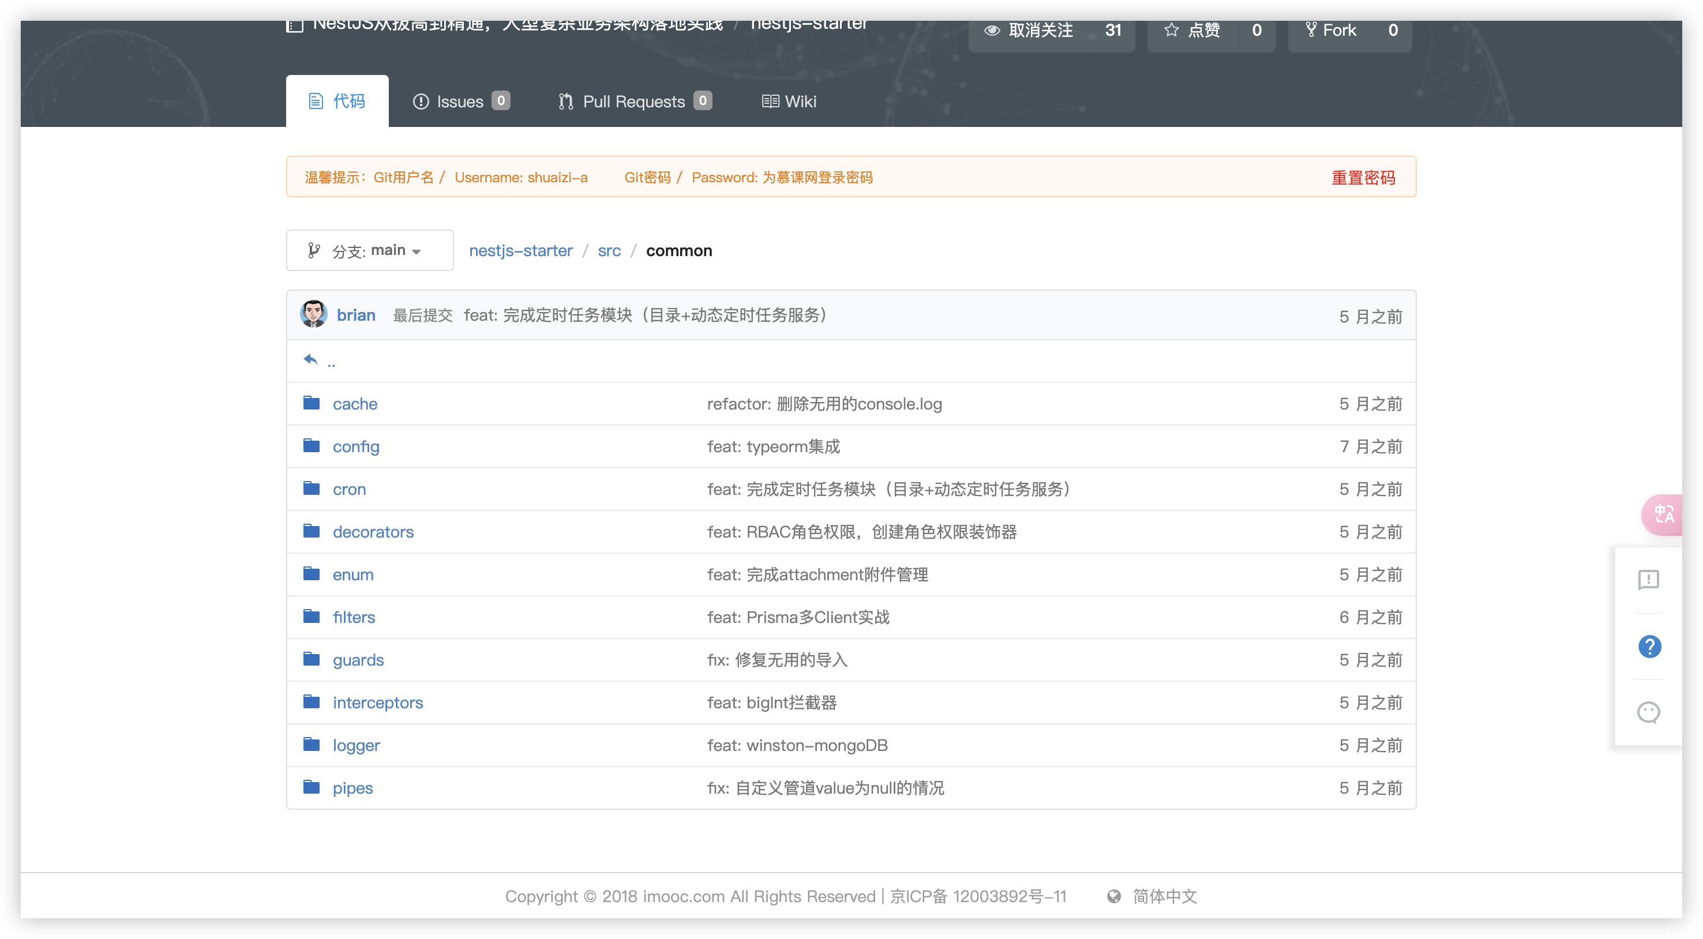Click the cache folder icon
The width and height of the screenshot is (1703, 939).
click(311, 403)
